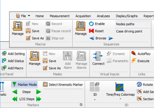Browse to next sequence with right arrow
Viewport: 154px width, 108px height.
[111, 38]
